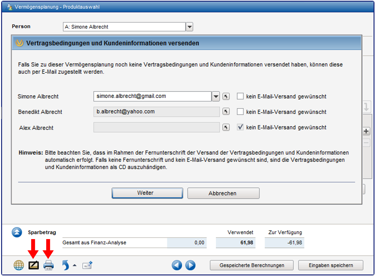Click the globe icon in bottom toolbar
Image resolution: width=376 pixels, height=277 pixels.
18,265
